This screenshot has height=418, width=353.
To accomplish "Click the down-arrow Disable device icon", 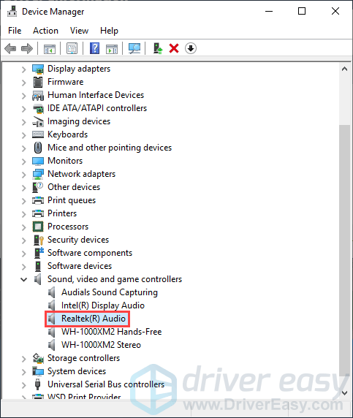I will 190,48.
